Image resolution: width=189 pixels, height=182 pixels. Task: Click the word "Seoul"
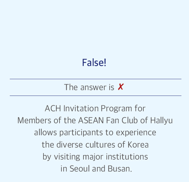tap(80, 169)
